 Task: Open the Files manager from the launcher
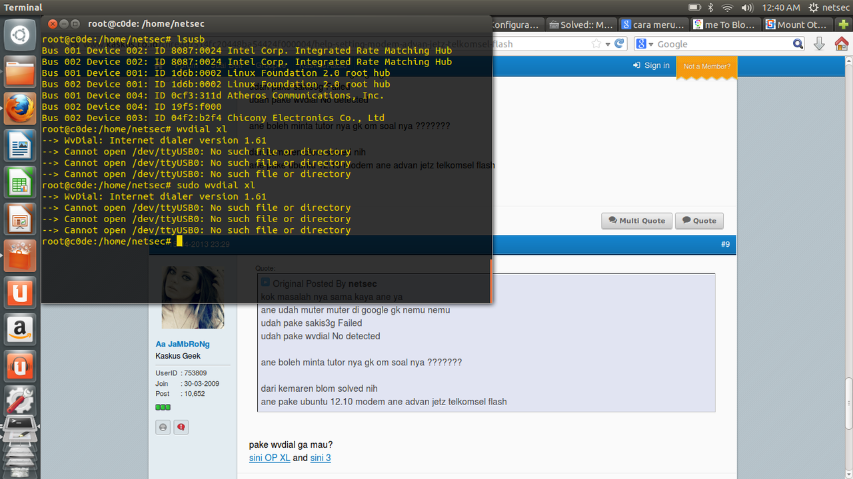(x=20, y=72)
